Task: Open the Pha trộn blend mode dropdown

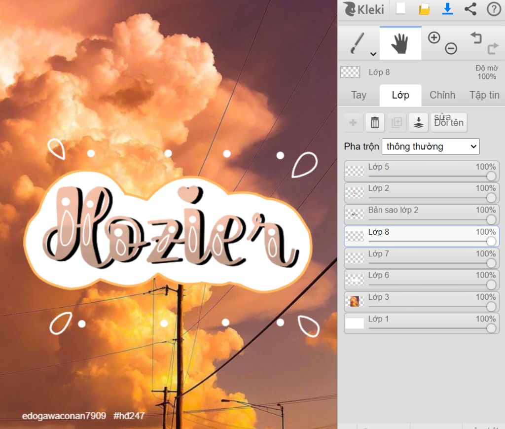Action: click(431, 146)
